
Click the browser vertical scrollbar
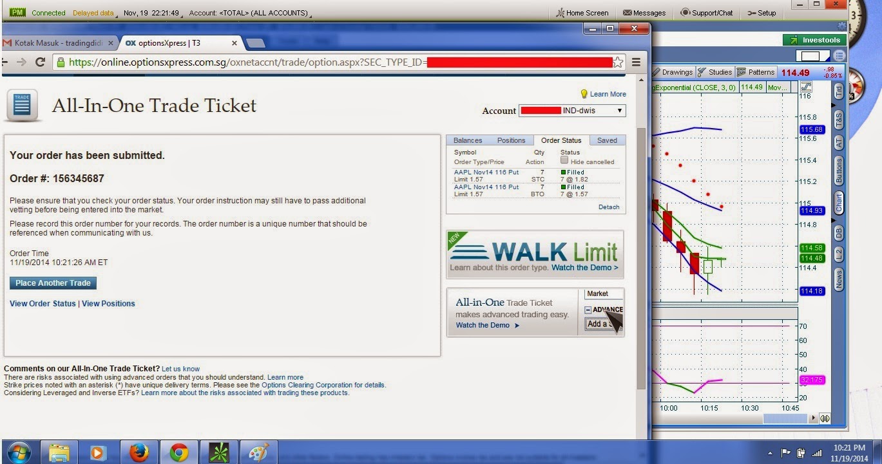click(x=640, y=257)
